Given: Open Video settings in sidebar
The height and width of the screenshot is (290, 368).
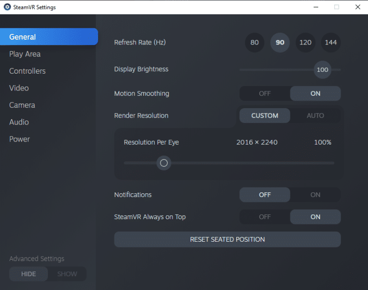Looking at the screenshot, I should click(19, 88).
